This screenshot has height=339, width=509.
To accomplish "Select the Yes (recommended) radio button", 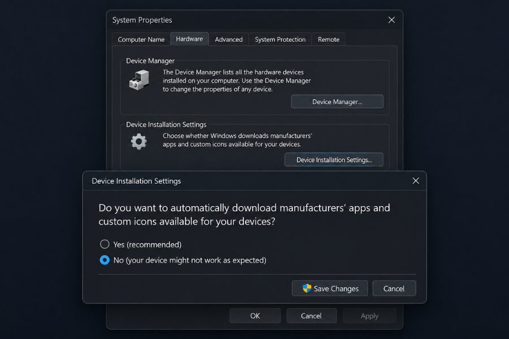I will (105, 244).
